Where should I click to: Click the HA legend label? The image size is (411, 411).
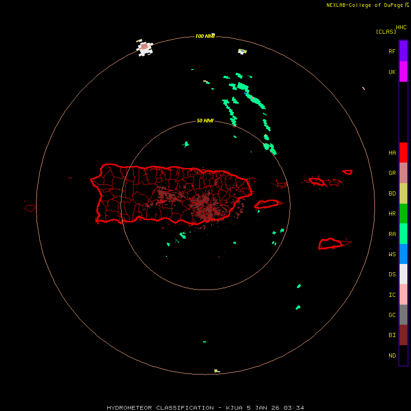point(392,153)
